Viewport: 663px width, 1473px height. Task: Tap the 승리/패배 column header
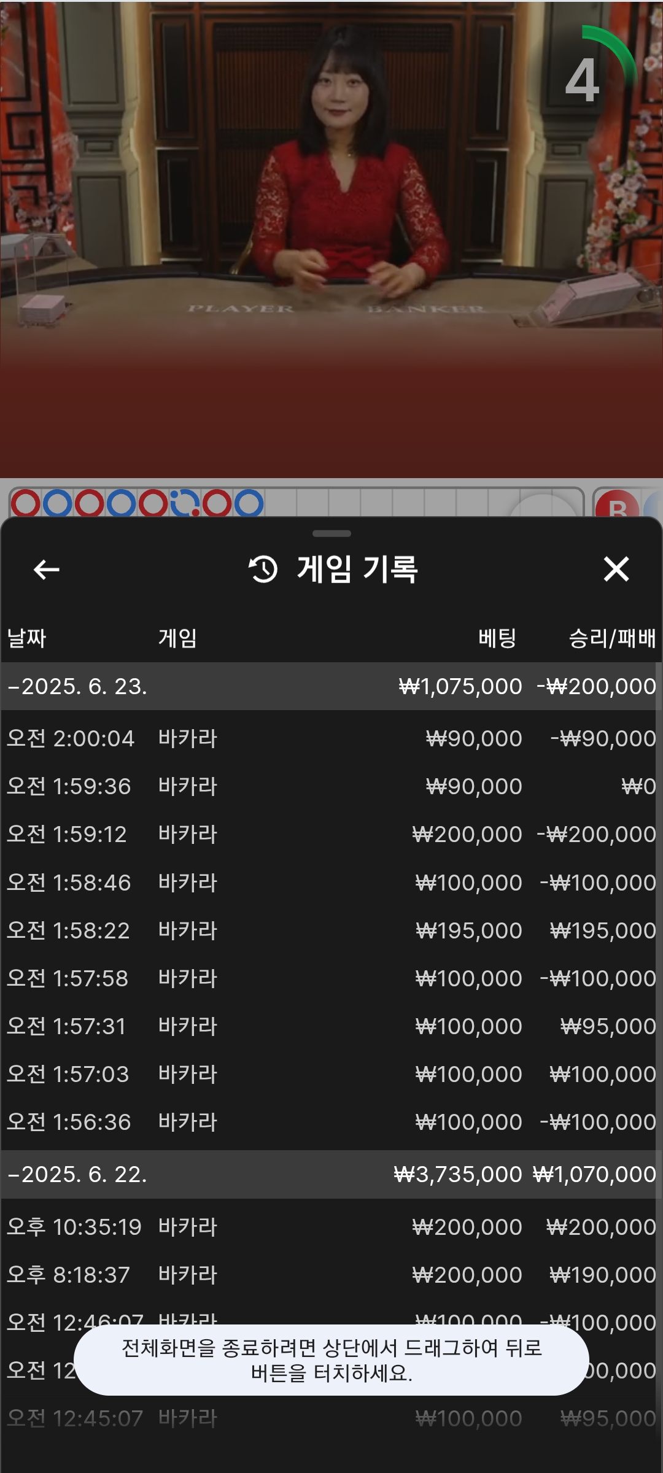tap(612, 638)
